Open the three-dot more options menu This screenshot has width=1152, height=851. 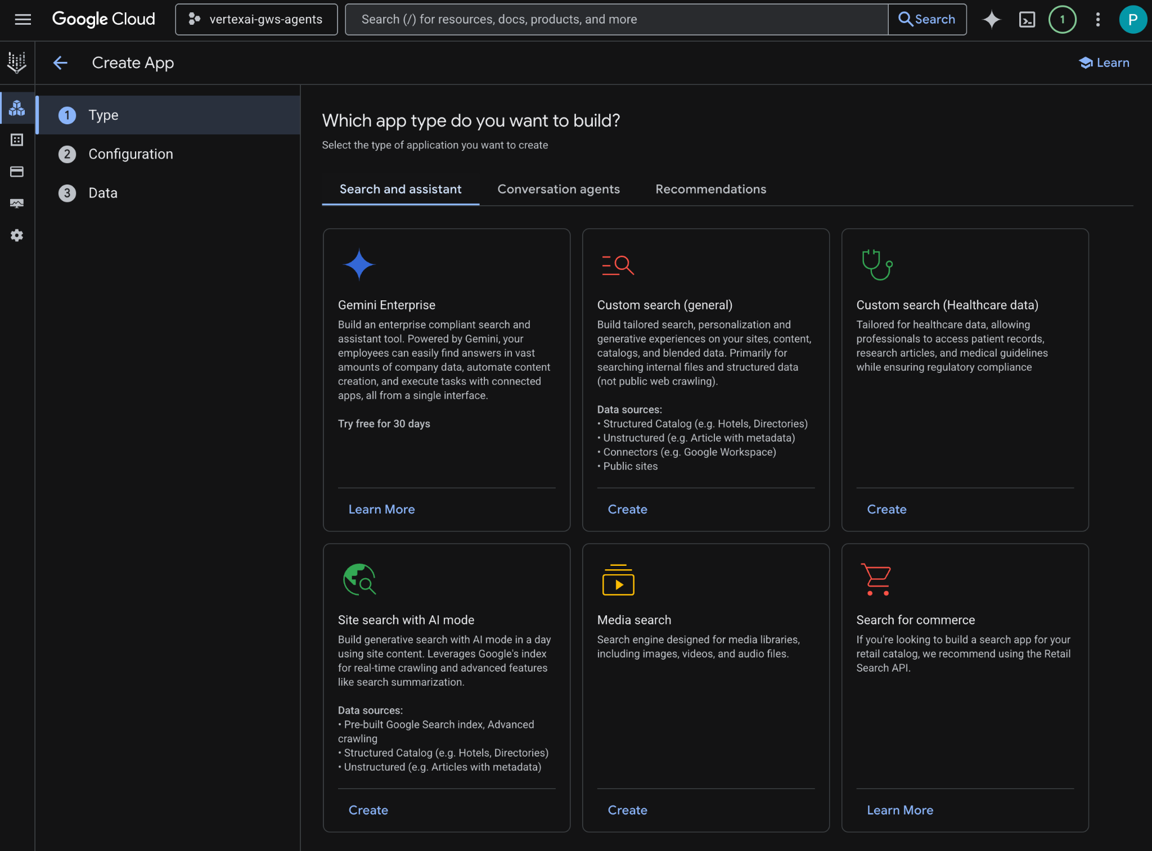(1097, 20)
